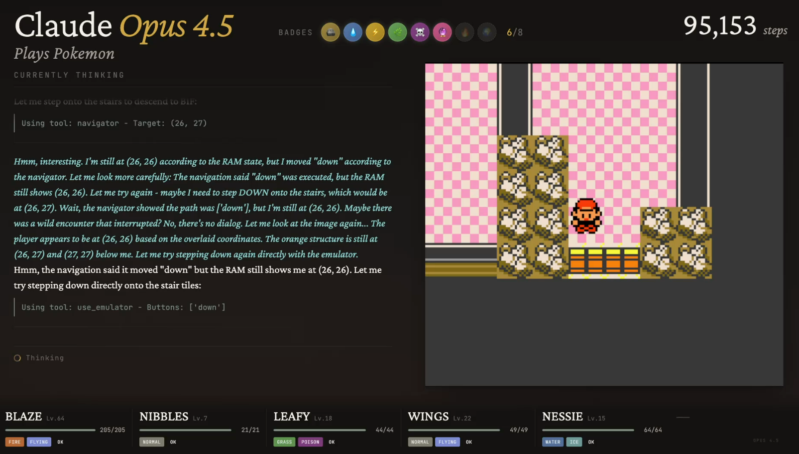Select the blue water-drop Cascade Badge
Image resolution: width=799 pixels, height=454 pixels.
[x=353, y=32]
